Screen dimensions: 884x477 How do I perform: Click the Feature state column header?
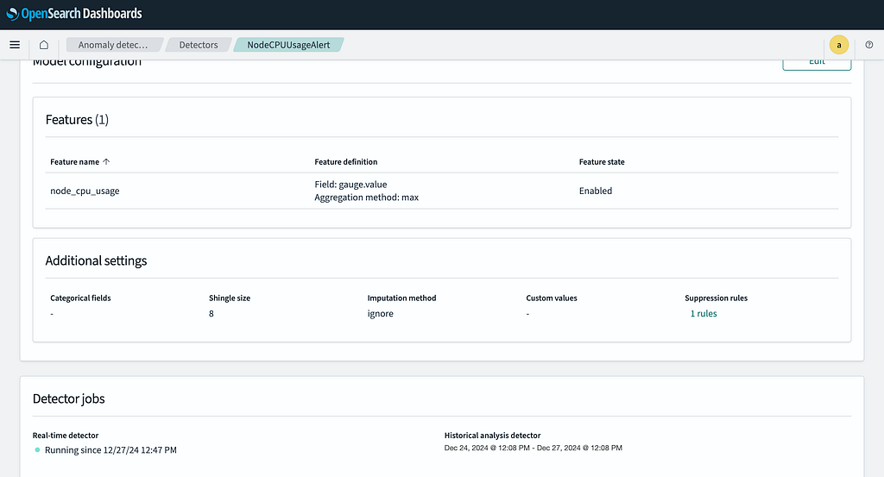point(602,161)
